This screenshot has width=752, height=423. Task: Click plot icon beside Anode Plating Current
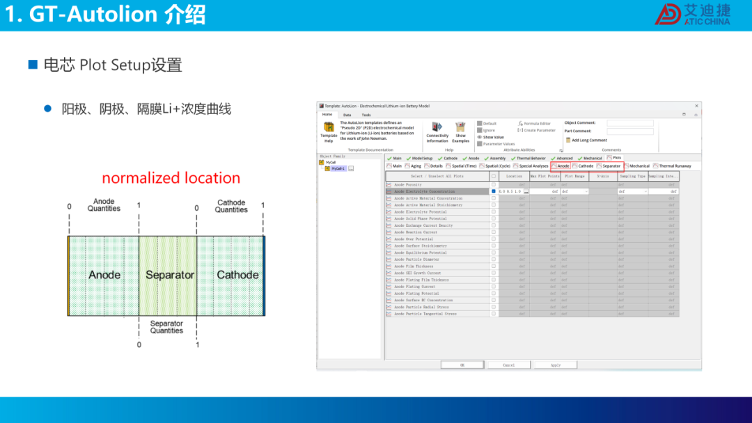[389, 287]
